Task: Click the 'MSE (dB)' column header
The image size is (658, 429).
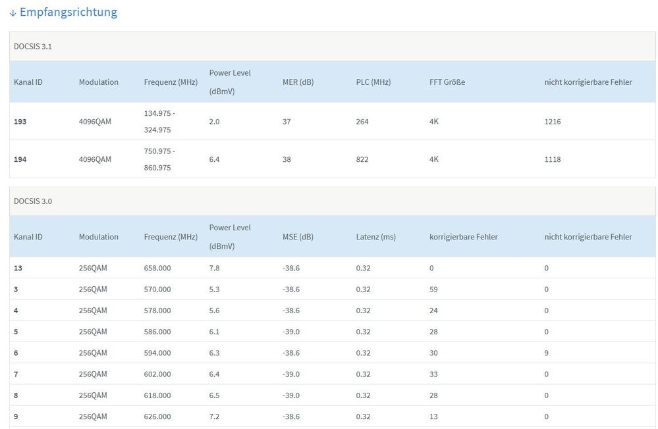Action: tap(298, 237)
